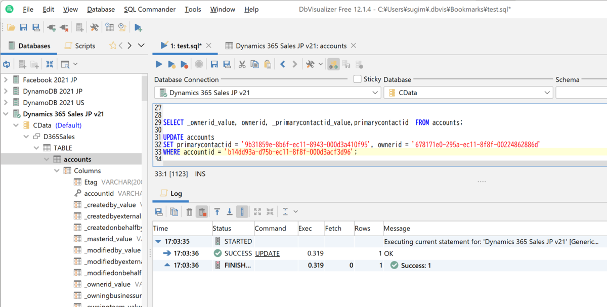This screenshot has height=307, width=607.
Task: Click the reload icon in Databases panel
Action: coord(7,64)
